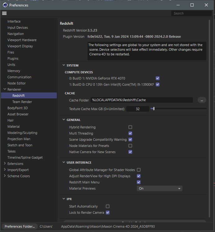The image size is (215, 232).
Task: Click the Preferences Folder button
Action: [x=20, y=226]
